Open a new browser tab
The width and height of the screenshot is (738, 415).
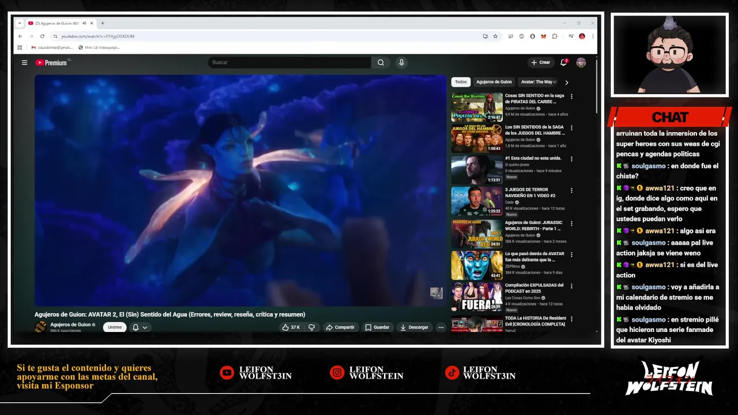click(103, 23)
